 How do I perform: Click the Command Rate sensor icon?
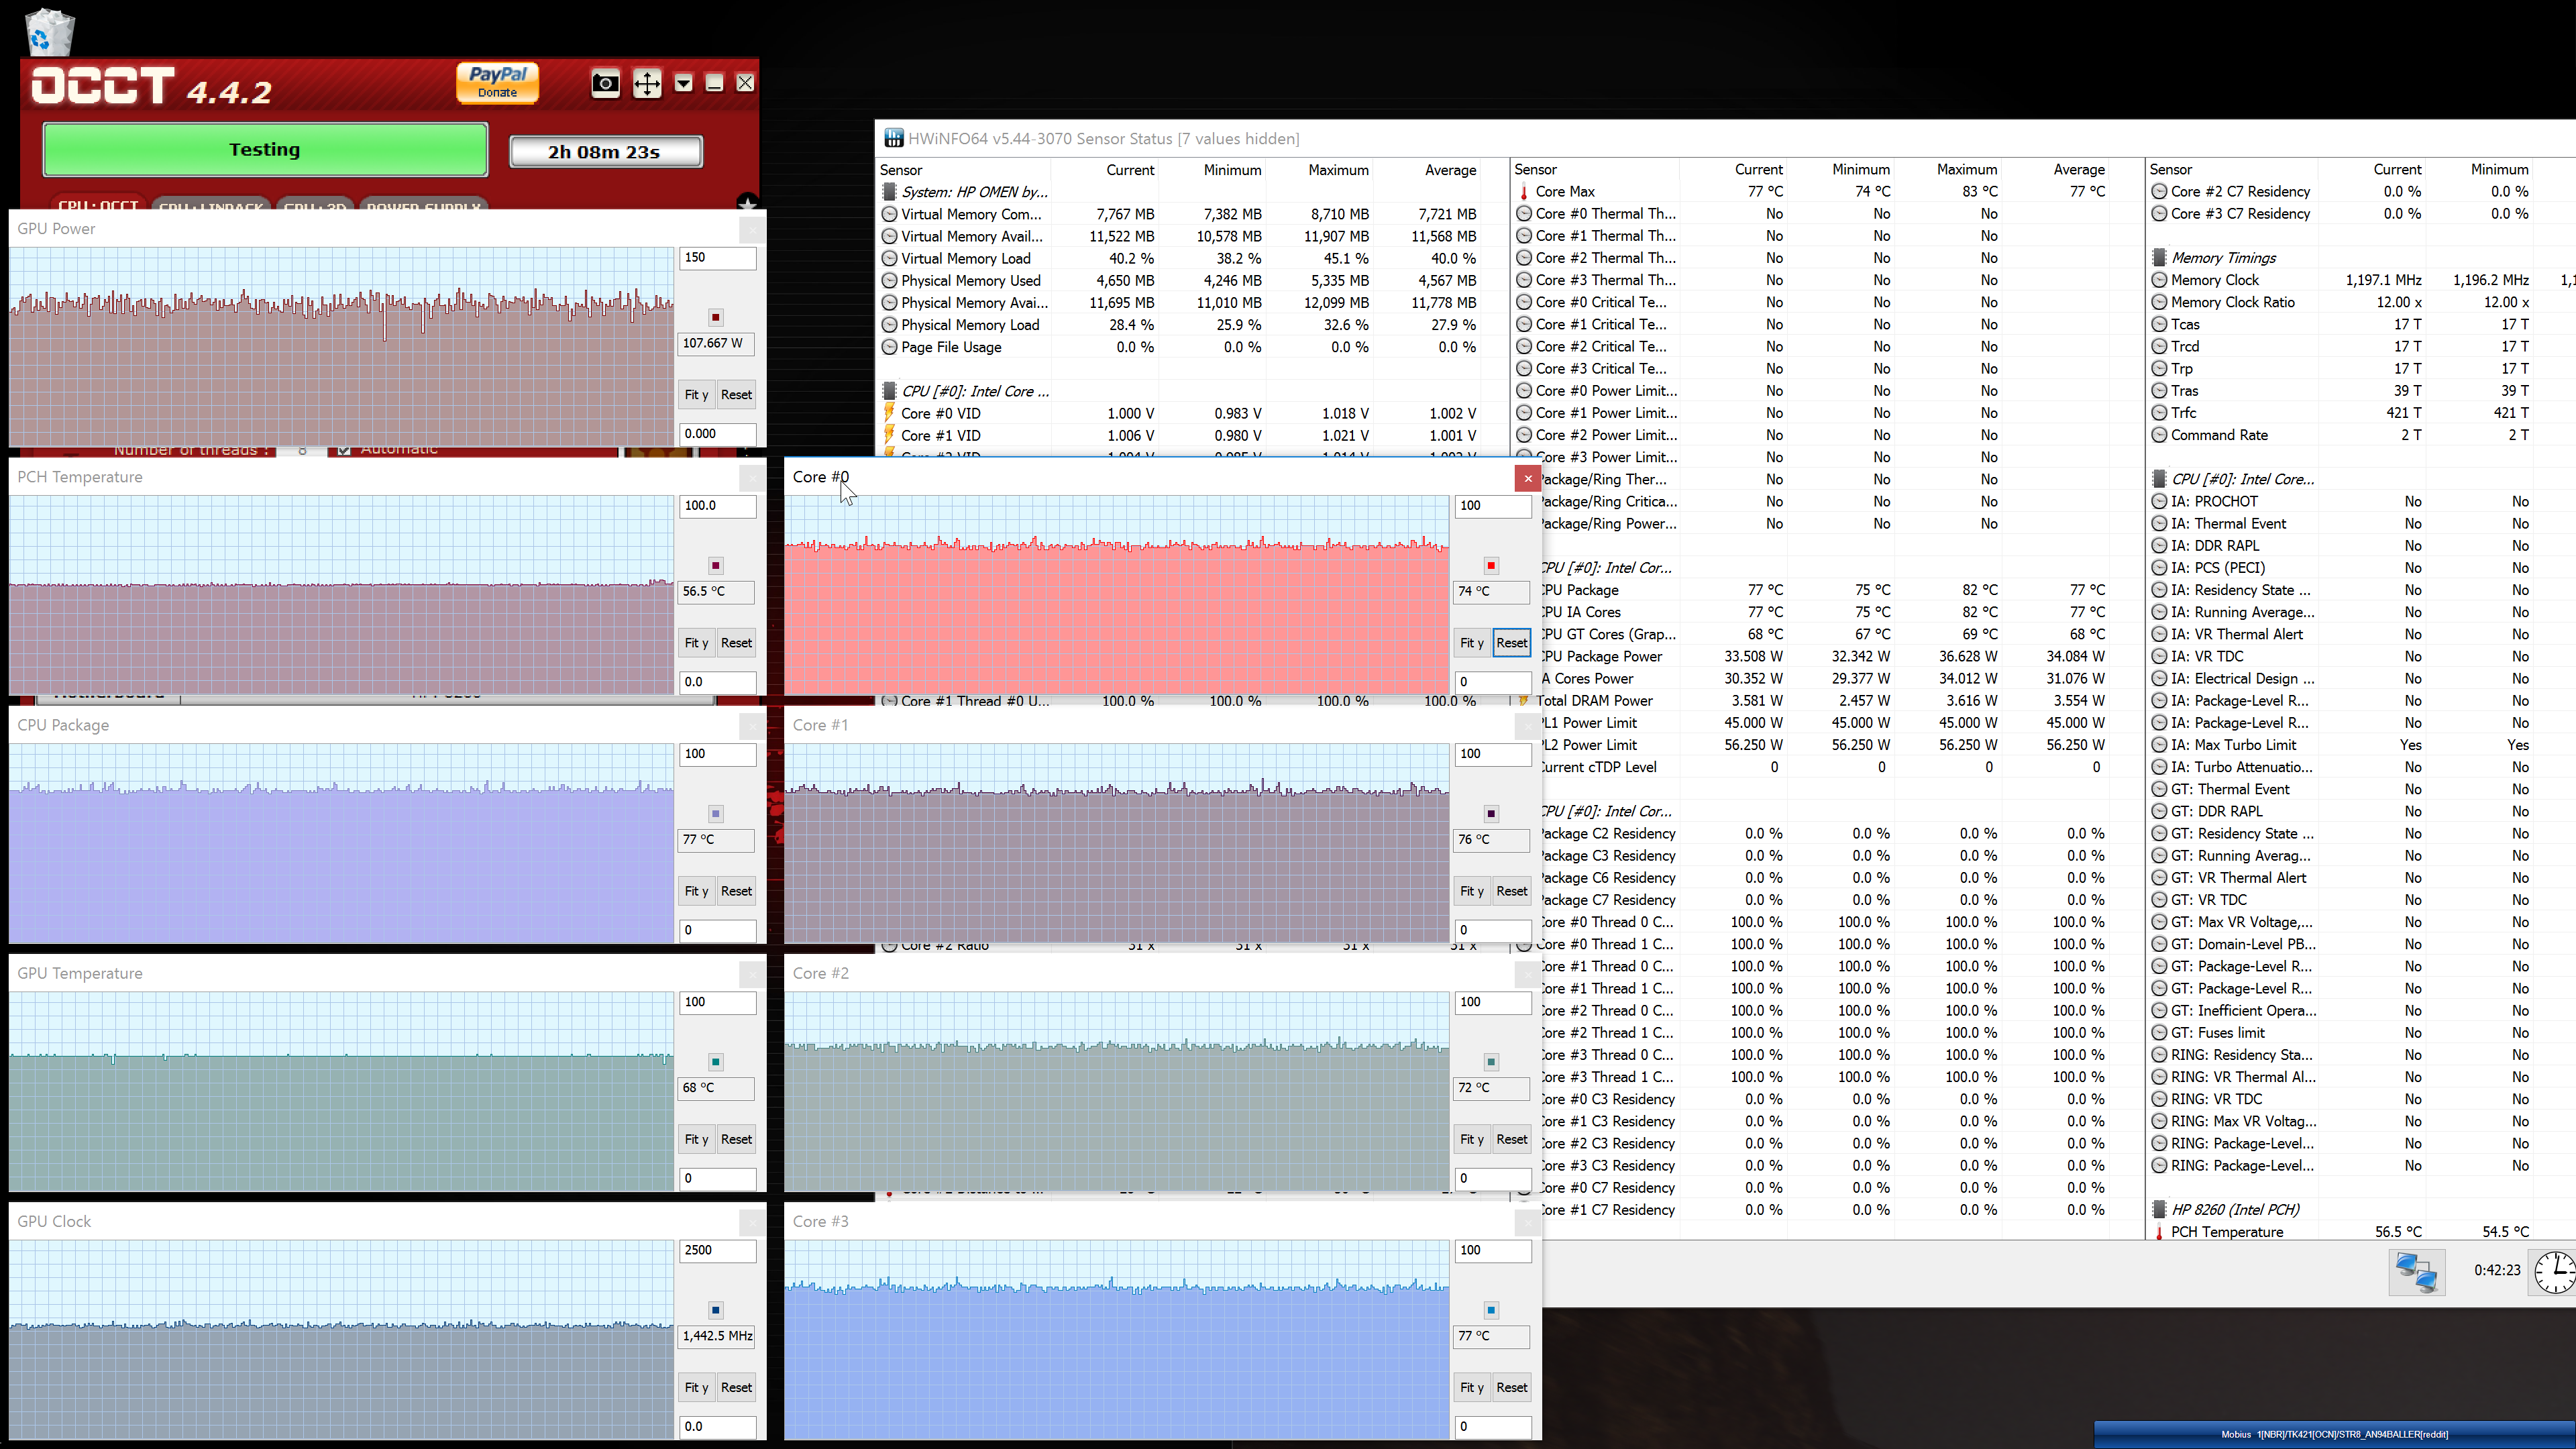pyautogui.click(x=2159, y=435)
